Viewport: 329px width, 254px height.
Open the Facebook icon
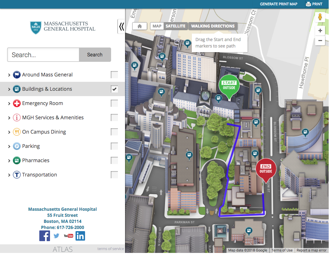pyautogui.click(x=45, y=236)
